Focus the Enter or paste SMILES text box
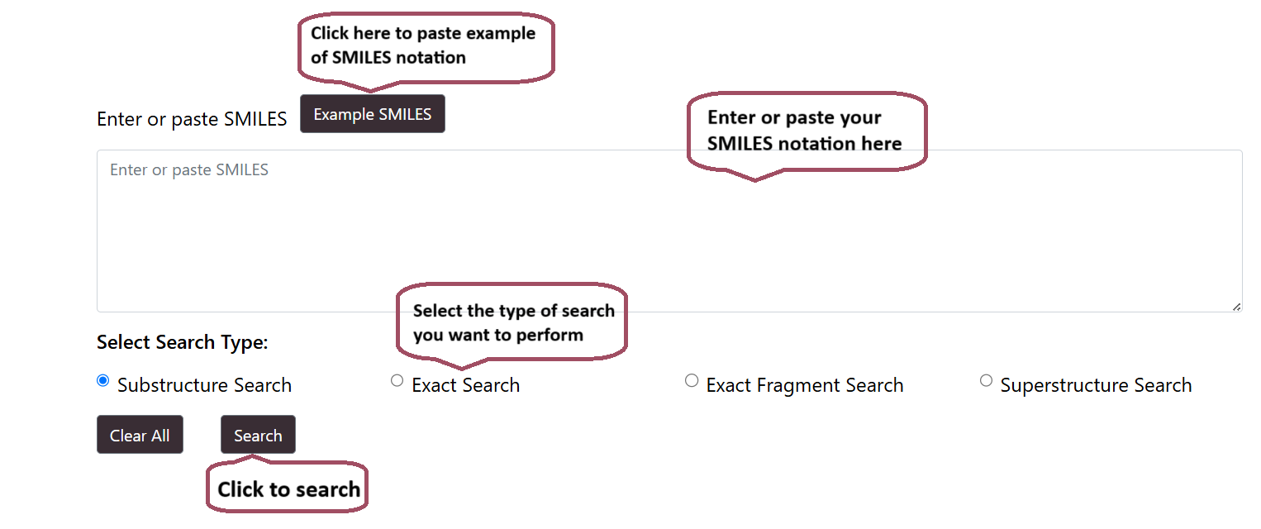 click(x=578, y=231)
